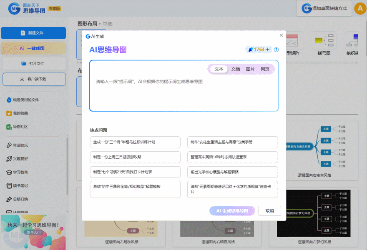367x250 pixels.
Task: Select suggestion 编制元素周期表速记口诀速查卡片
Action: 233,190
